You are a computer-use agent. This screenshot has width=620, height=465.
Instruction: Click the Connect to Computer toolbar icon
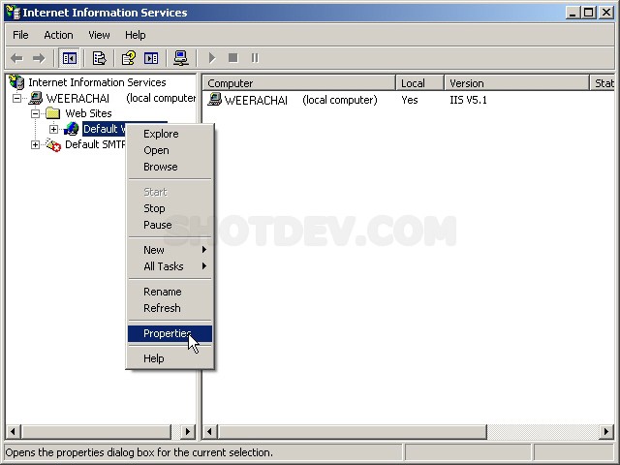coord(181,58)
